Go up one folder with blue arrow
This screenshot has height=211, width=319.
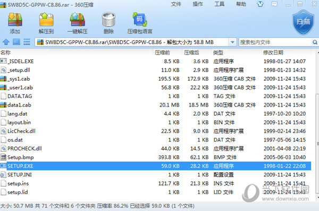6,42
